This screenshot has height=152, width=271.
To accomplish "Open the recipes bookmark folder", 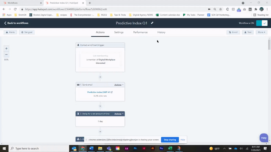I will coord(62,15).
